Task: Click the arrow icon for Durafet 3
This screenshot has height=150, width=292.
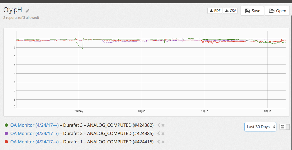Action: pos(159,125)
